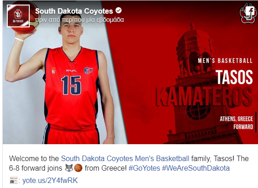
Task: Click the TASOS name text in graphic
Action: pos(234,77)
